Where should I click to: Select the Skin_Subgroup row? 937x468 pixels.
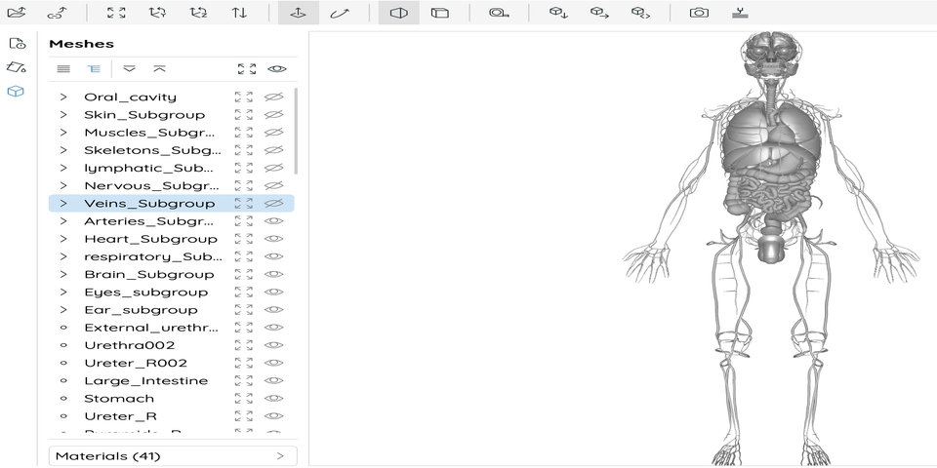pyautogui.click(x=171, y=115)
